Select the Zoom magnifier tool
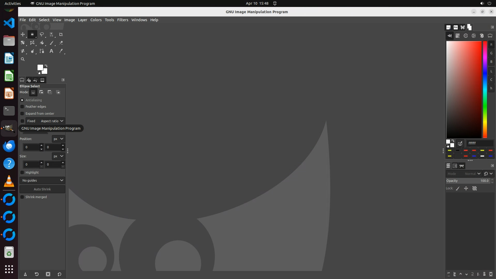The image size is (496, 279). click(23, 59)
